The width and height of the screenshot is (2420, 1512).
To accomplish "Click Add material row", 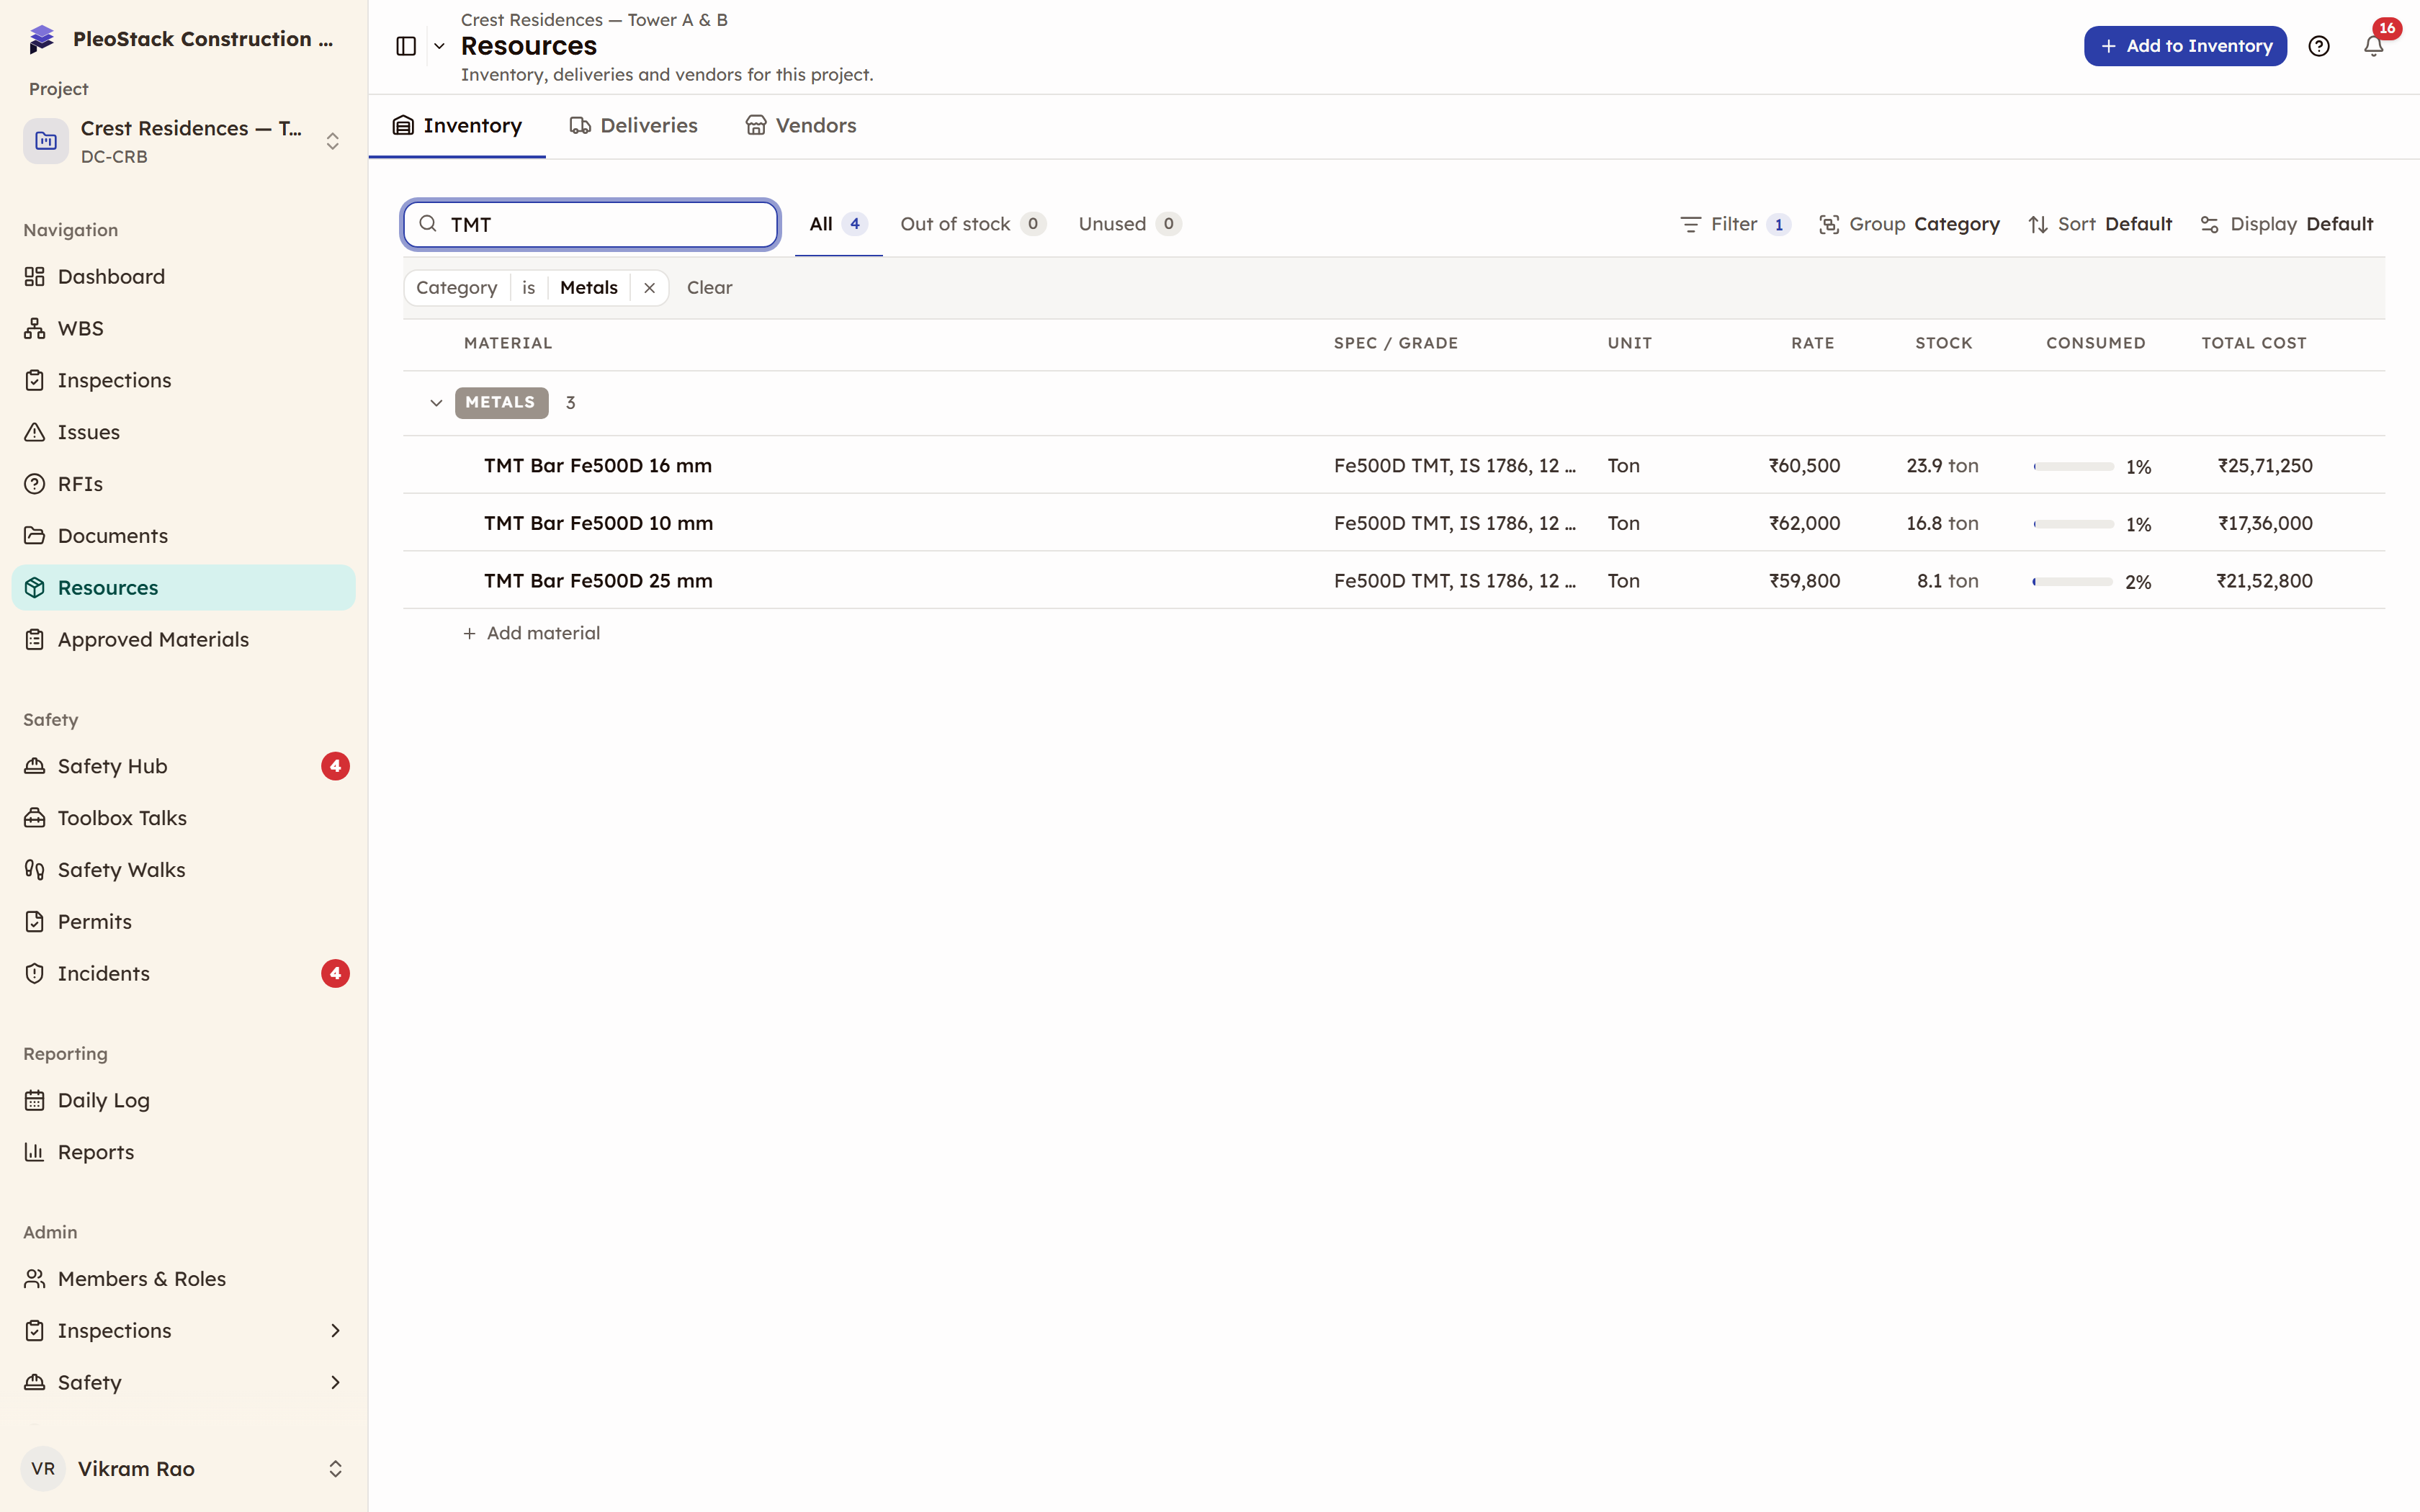I will click(x=531, y=633).
